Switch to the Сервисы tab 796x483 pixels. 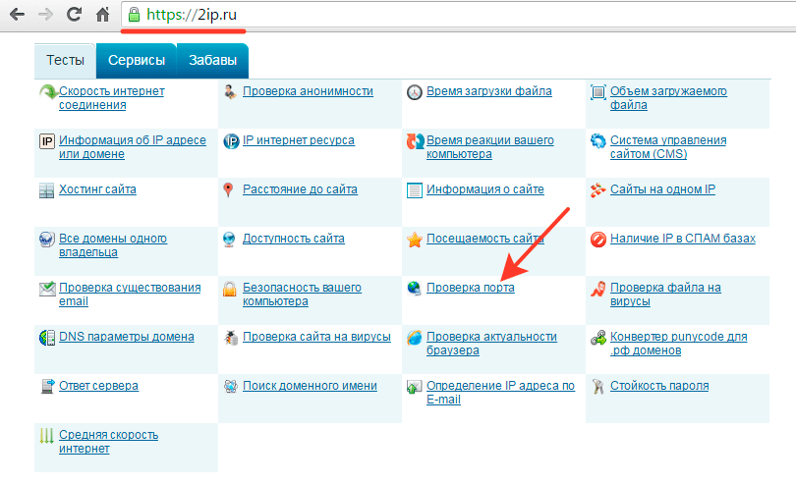click(137, 60)
